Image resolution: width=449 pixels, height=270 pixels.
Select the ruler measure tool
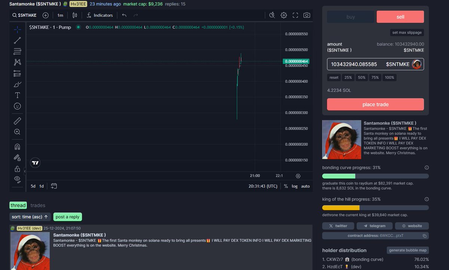(x=17, y=121)
